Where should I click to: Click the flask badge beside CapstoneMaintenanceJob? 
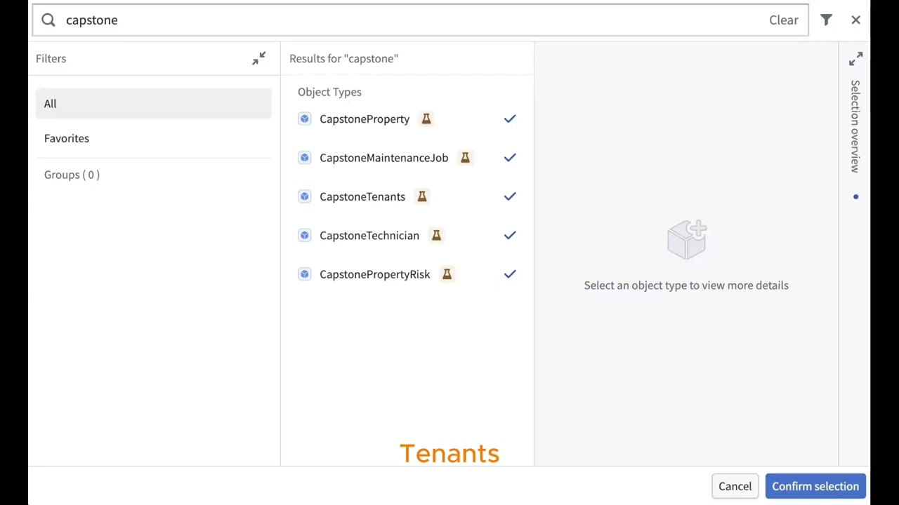(x=465, y=158)
